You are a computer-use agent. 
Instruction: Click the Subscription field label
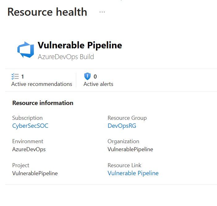(x=27, y=118)
